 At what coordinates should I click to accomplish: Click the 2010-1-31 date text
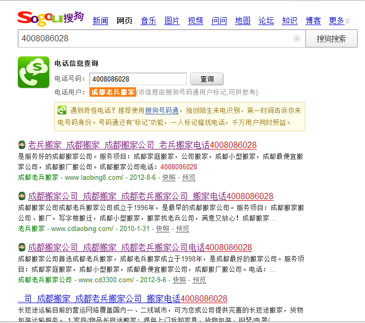[134, 229]
